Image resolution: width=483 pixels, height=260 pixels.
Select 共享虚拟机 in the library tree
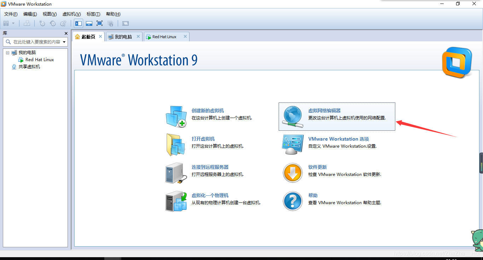point(29,66)
